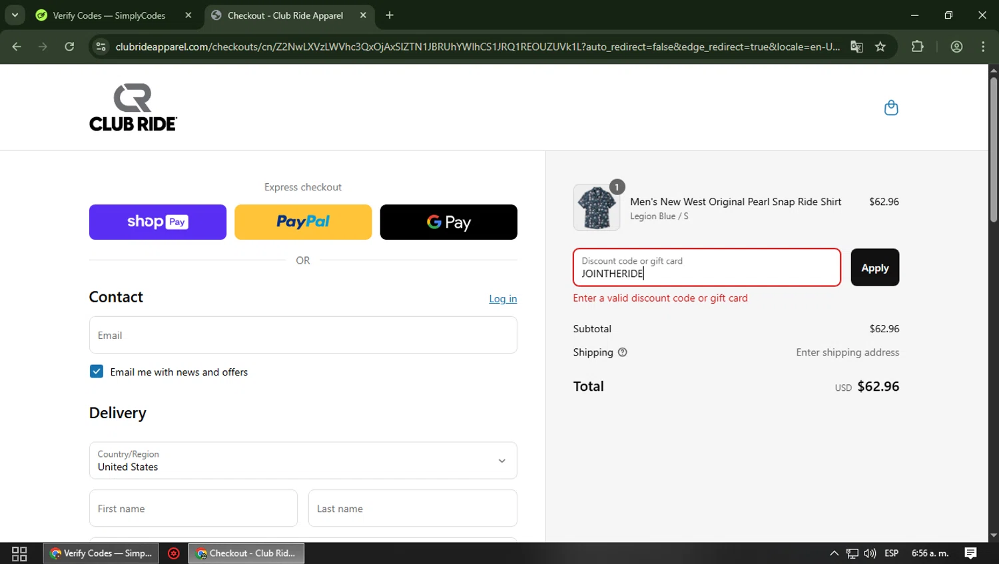Reload the checkout page
Viewport: 999px width, 564px height.
point(69,47)
